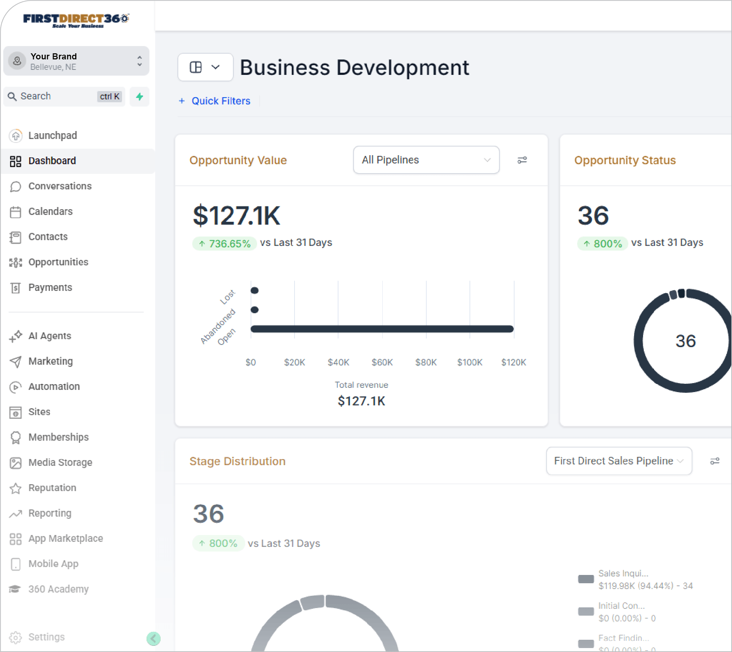Click the Payments icon in sidebar
732x652 pixels.
[15, 288]
